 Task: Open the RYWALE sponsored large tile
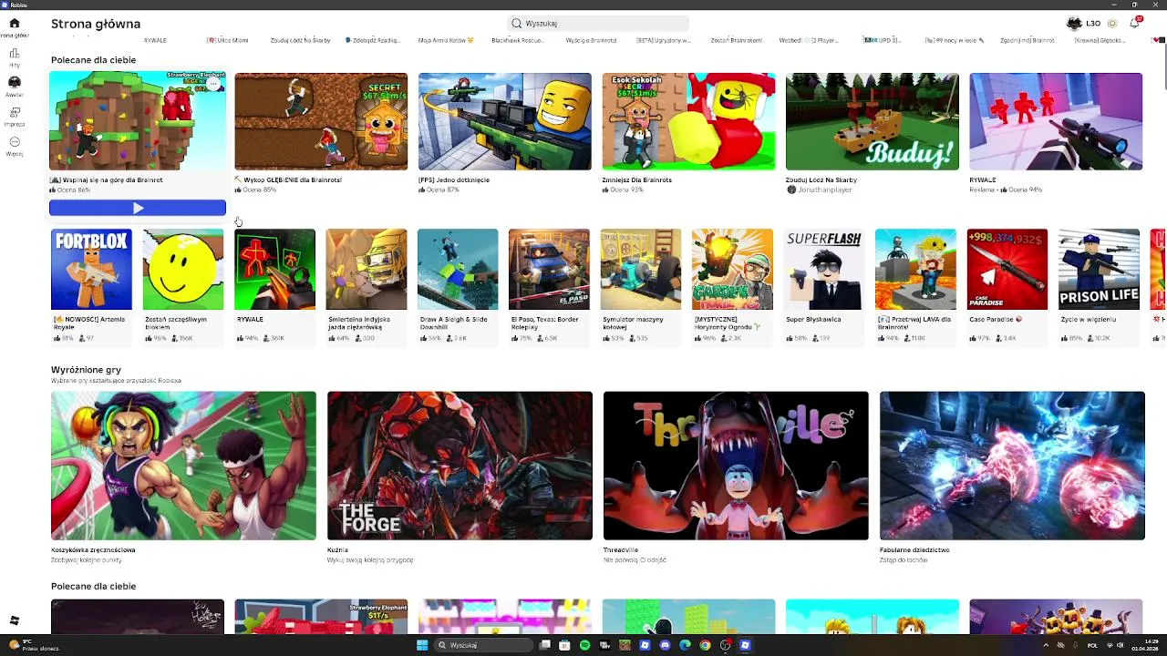(1056, 121)
